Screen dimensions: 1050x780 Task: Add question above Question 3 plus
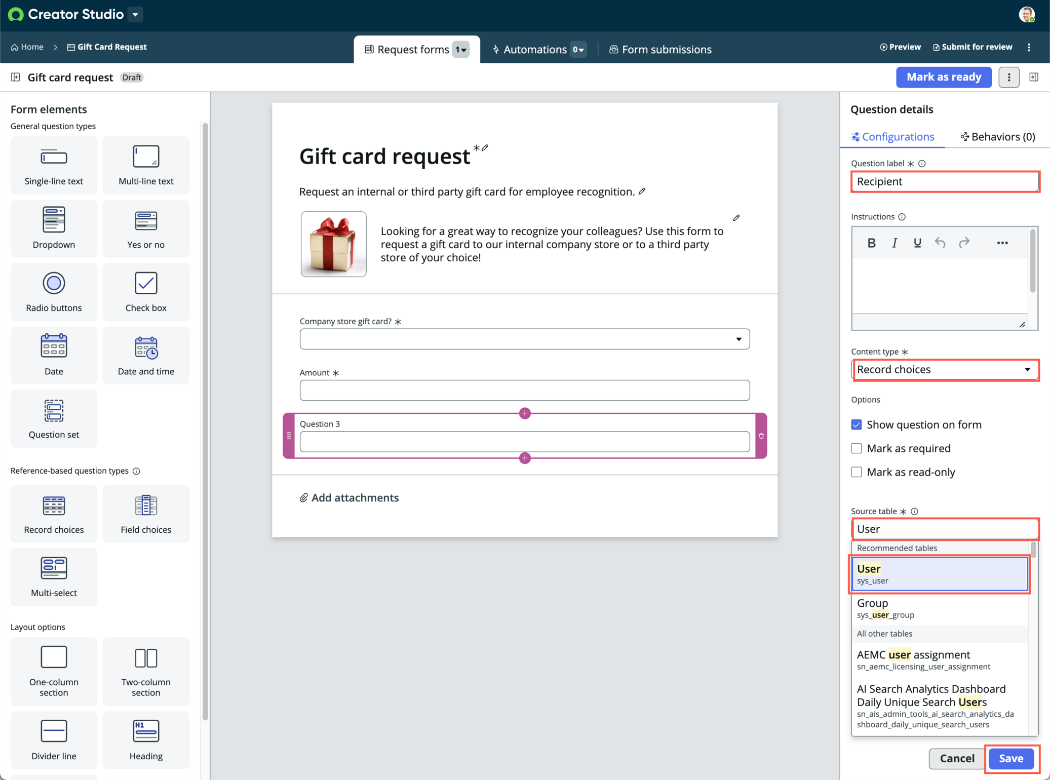click(525, 413)
